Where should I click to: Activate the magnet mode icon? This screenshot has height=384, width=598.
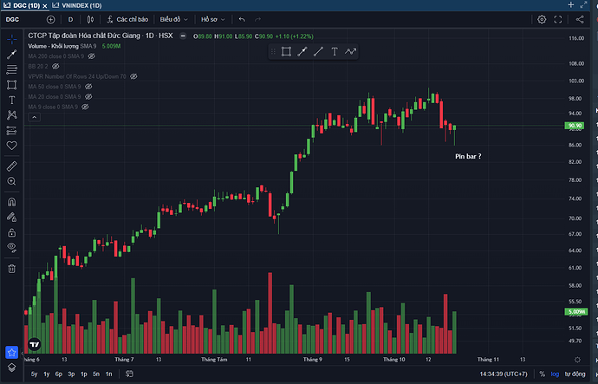[11, 199]
